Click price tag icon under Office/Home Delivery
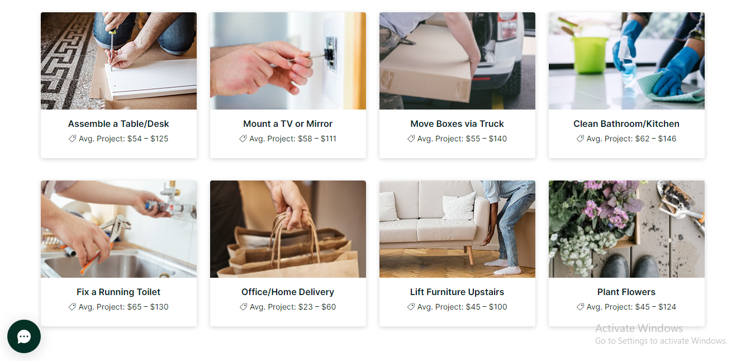 [244, 307]
